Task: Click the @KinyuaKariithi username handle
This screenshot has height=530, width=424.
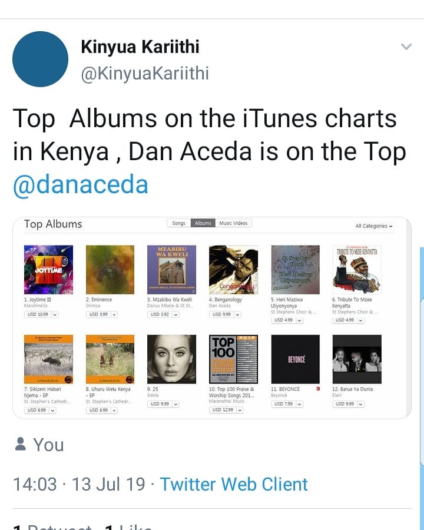Action: tap(145, 75)
